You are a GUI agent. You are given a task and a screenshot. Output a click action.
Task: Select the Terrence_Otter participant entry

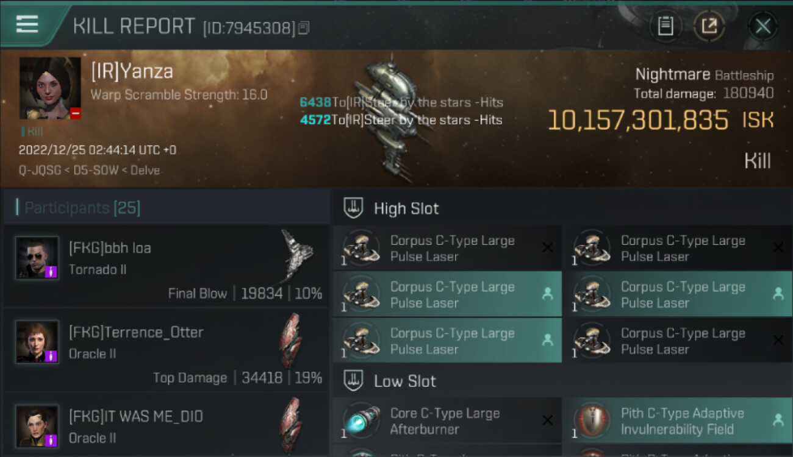click(x=165, y=350)
